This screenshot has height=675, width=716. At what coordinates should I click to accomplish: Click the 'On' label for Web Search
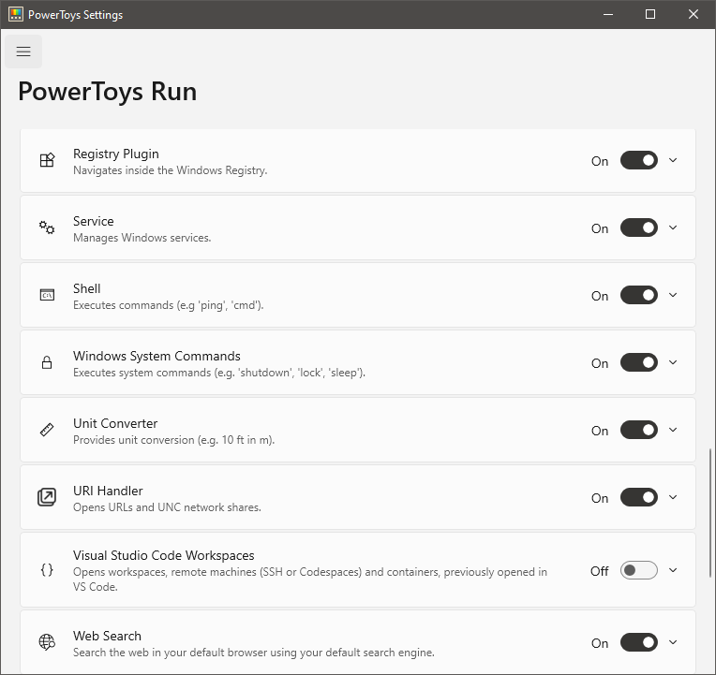pyautogui.click(x=600, y=643)
